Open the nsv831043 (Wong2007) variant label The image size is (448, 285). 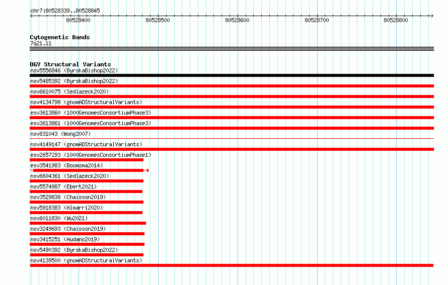[x=60, y=134]
